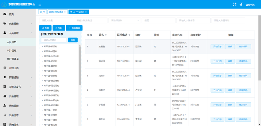Viewport: 261px width, 126px height.
Task: Focus the 请输入小区名称 input
Action: tap(193, 20)
